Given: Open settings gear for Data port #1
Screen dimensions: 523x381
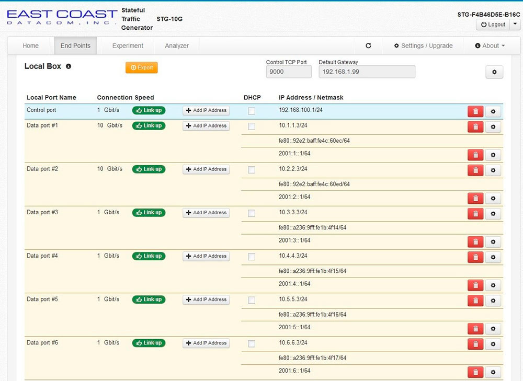Looking at the screenshot, I should tap(492, 126).
